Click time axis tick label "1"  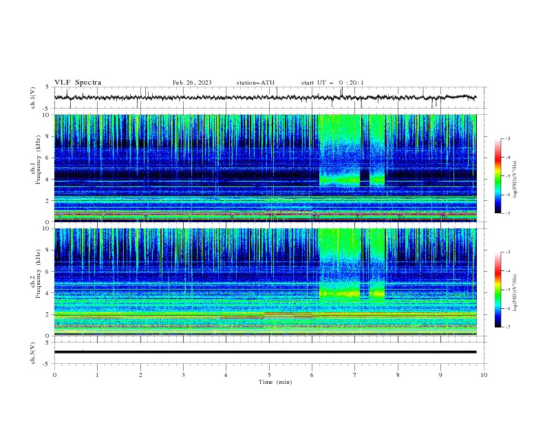click(97, 375)
